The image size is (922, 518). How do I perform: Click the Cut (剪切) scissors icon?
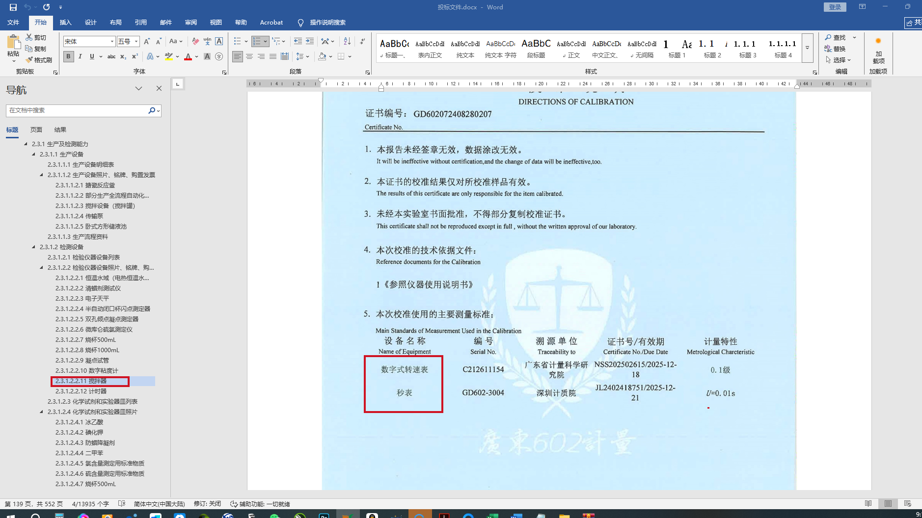click(36, 37)
